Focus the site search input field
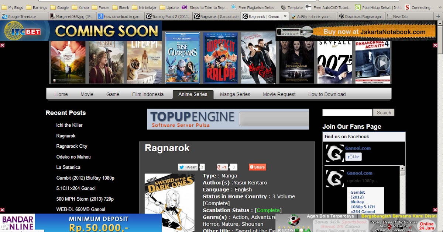 347,113
